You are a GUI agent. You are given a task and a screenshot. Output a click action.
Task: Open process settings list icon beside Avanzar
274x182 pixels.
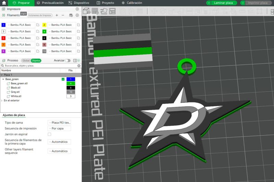point(75,60)
